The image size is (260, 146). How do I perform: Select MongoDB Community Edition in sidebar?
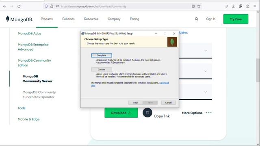tap(34, 63)
